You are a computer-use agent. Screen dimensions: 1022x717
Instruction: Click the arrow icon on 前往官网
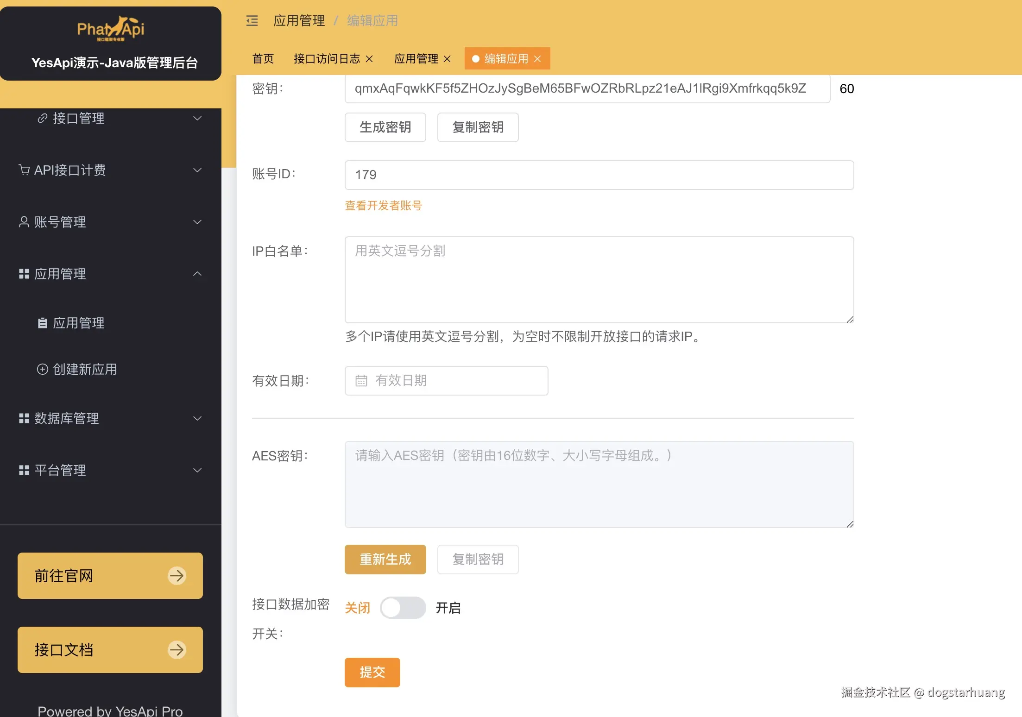click(177, 576)
